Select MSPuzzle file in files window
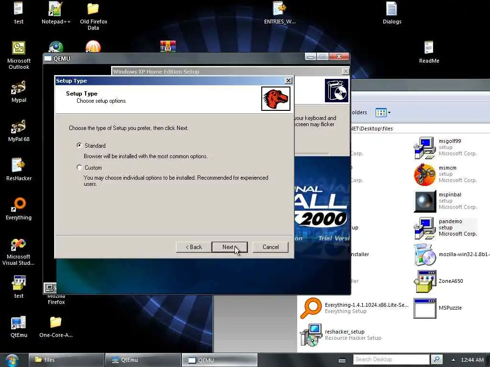The image size is (490, 367). [438, 308]
